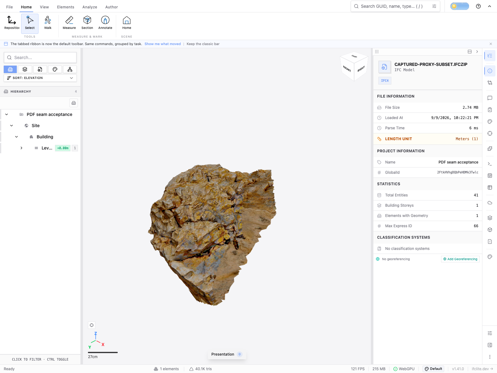Click the Add Georeferencing button
497x373 pixels.
tap(460, 259)
